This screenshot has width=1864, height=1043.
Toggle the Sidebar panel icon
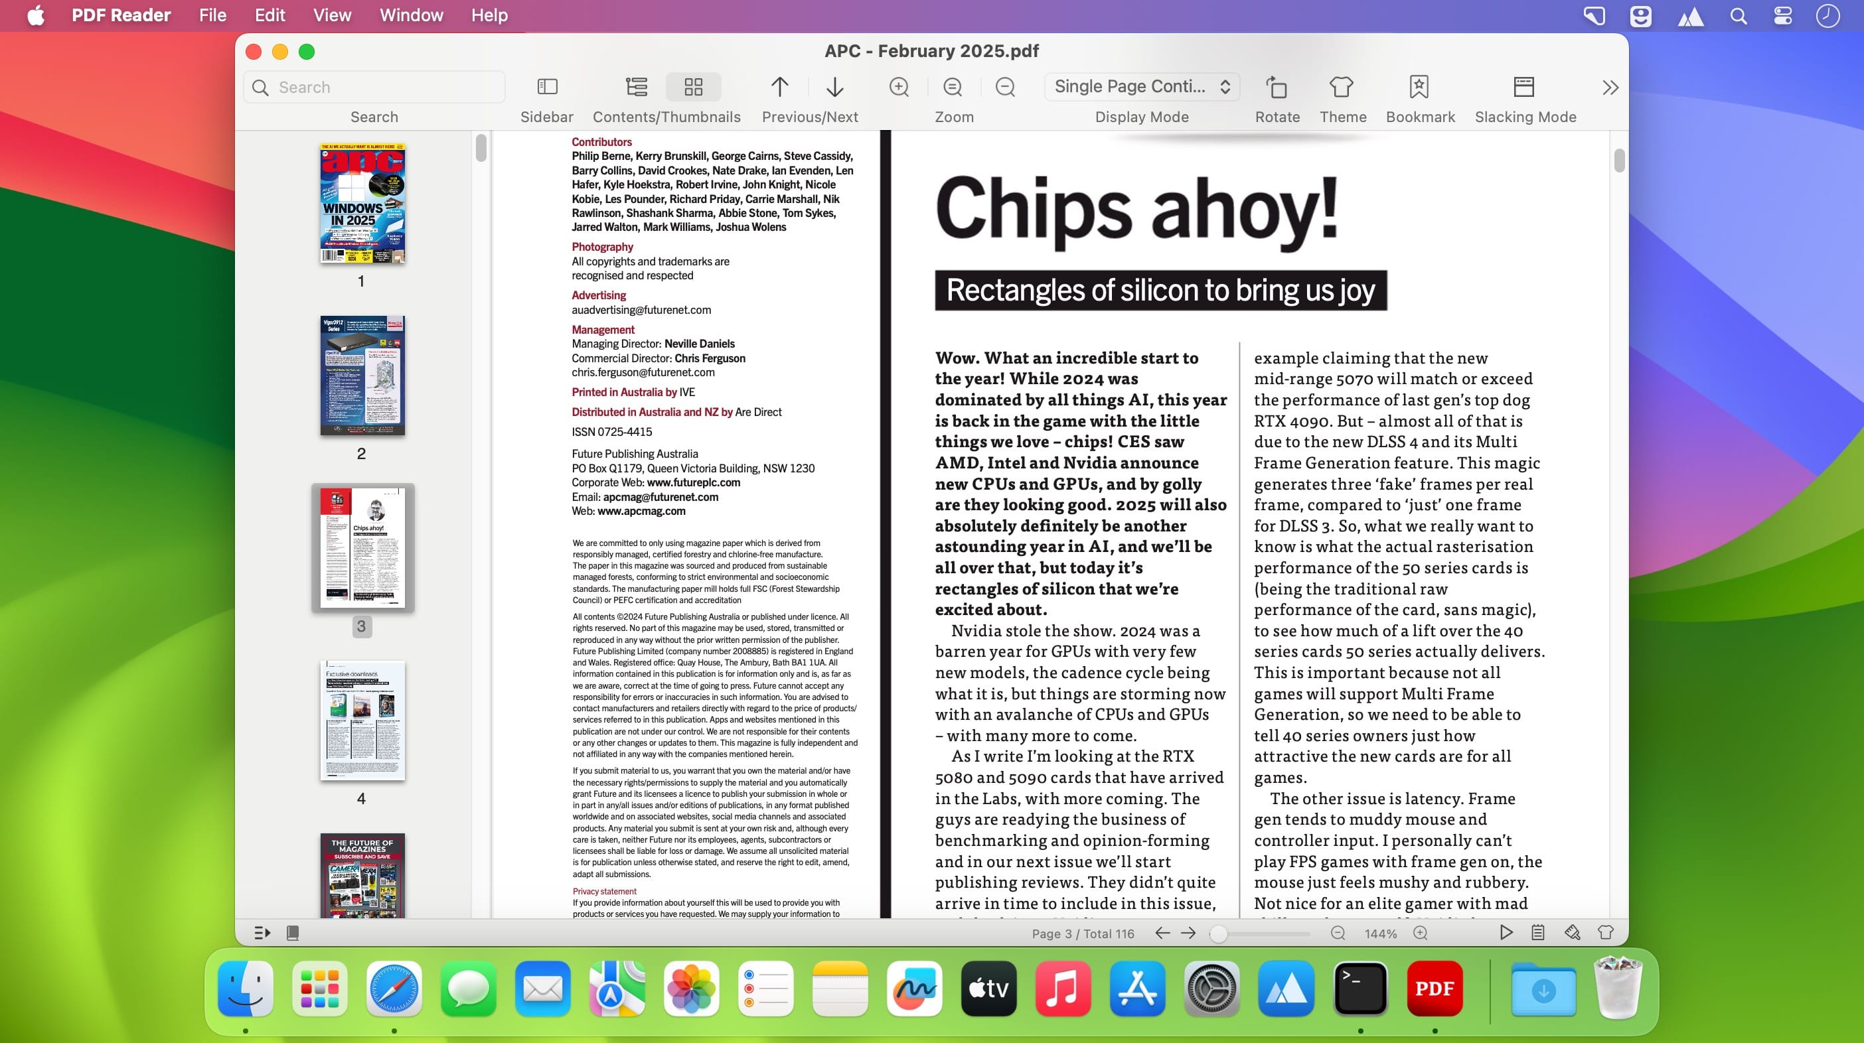click(547, 87)
